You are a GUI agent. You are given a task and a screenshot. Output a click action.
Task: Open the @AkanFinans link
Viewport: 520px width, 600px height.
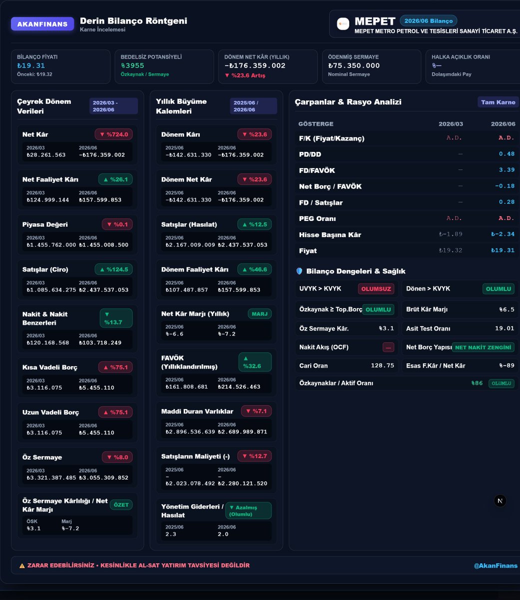click(496, 565)
